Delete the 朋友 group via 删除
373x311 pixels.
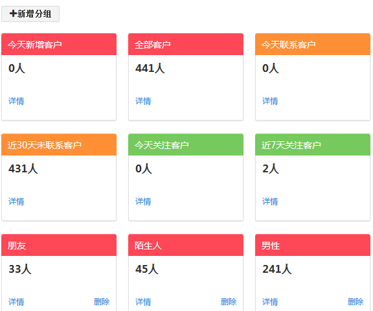(102, 302)
